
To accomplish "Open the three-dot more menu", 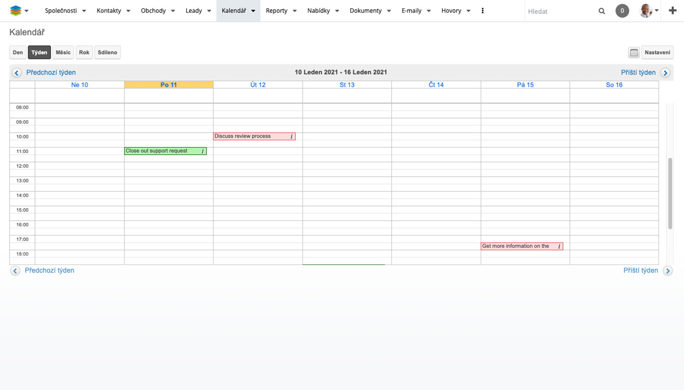I will point(482,11).
